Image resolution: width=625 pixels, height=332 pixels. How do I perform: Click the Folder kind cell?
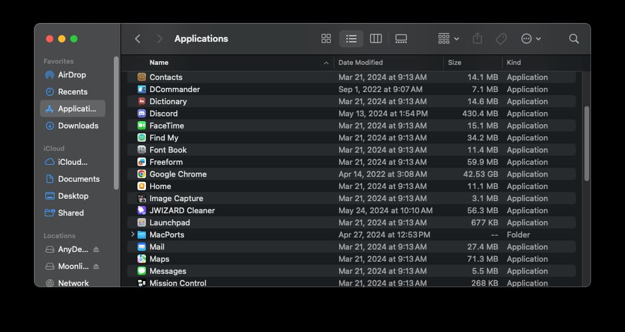(518, 234)
